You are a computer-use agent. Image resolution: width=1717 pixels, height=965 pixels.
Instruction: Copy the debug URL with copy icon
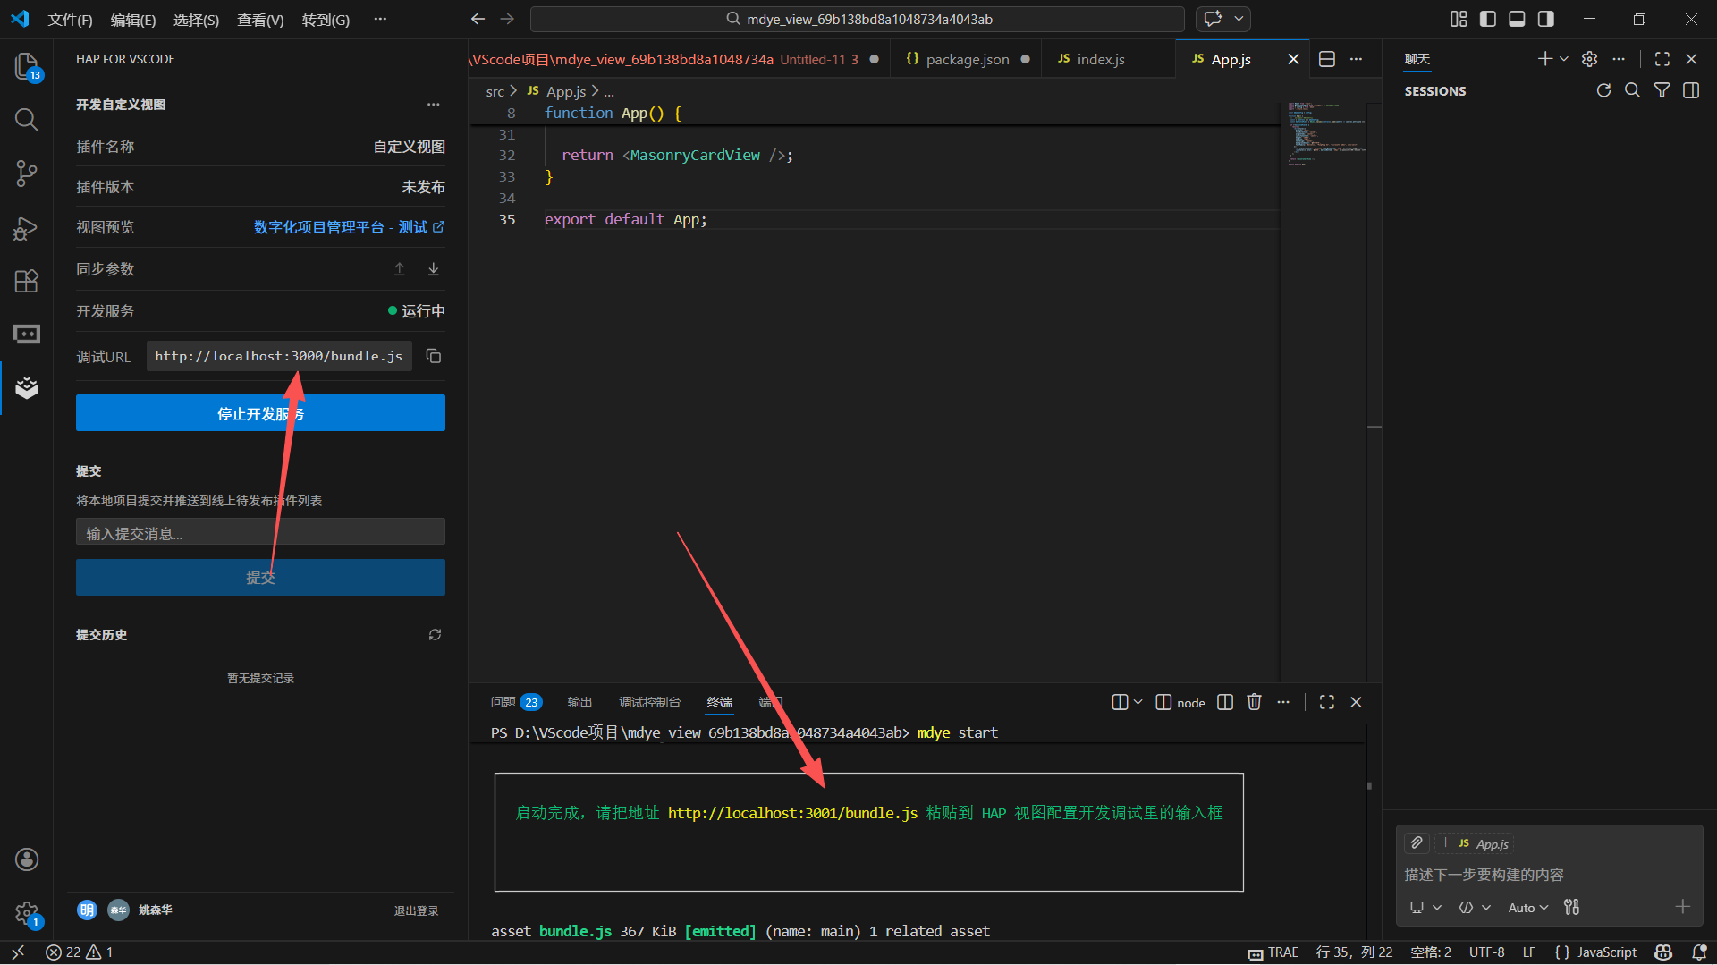click(434, 356)
